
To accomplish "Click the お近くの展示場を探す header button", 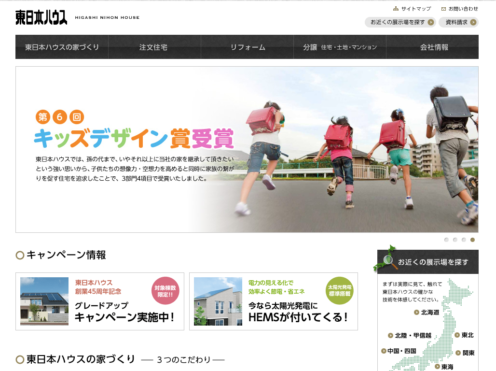I will click(400, 22).
